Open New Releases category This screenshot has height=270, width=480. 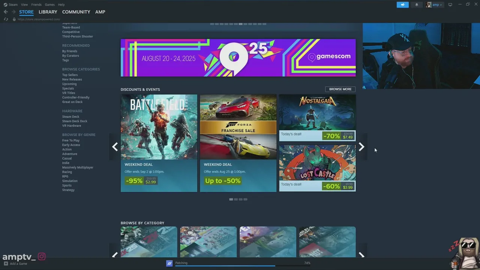click(72, 79)
